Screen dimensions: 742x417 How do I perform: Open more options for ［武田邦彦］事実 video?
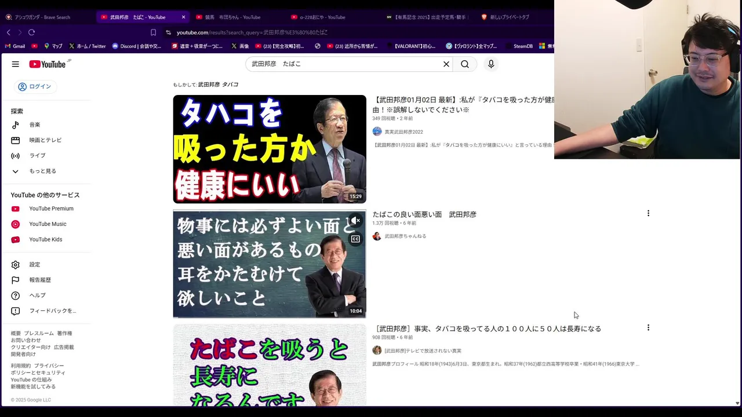[x=648, y=328]
